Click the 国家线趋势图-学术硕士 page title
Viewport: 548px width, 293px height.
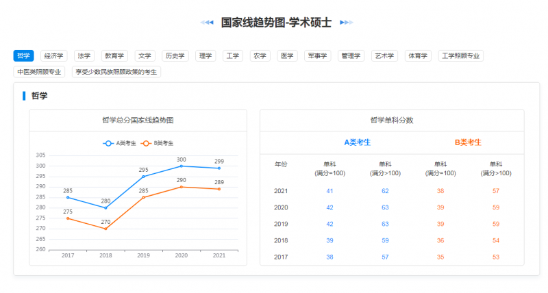coord(276,23)
